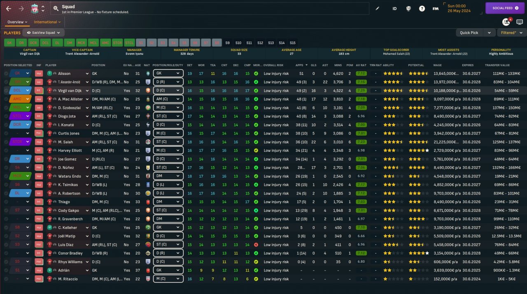The image size is (527, 294).
Task: Toggle selection circle for Alisson
Action: tap(6, 73)
